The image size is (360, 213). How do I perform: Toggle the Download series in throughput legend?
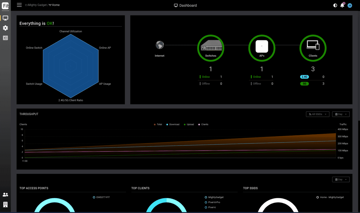(x=172, y=124)
